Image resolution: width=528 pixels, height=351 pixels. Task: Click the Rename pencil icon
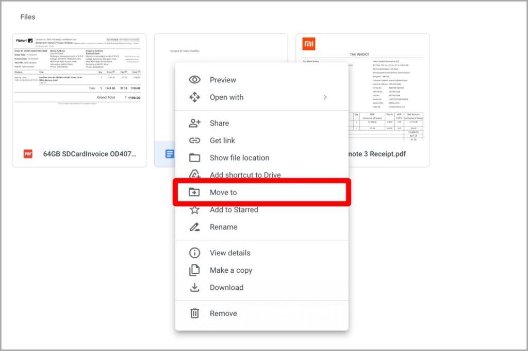click(x=194, y=227)
